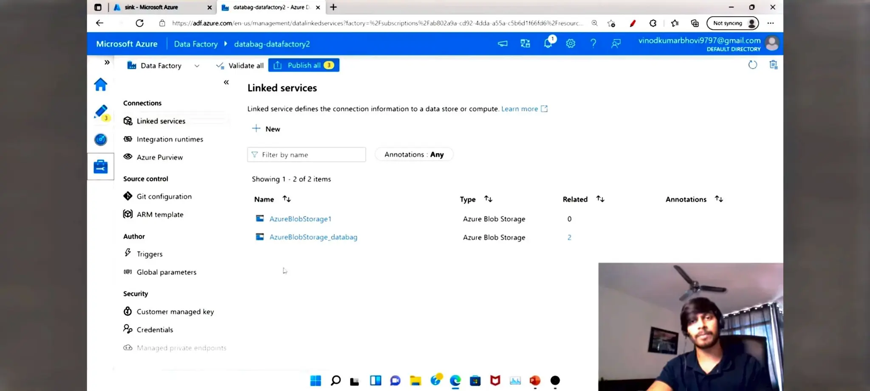Viewport: 870px width, 391px height.
Task: Open portal settings gear
Action: click(x=571, y=43)
